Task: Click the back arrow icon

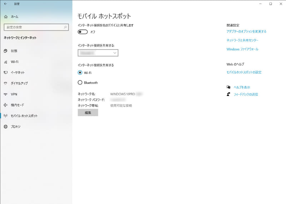Action: tap(5, 4)
